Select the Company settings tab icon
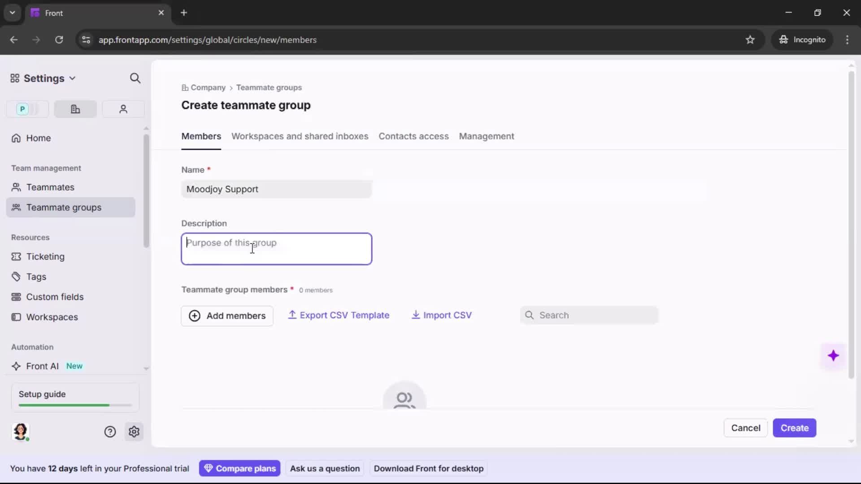Viewport: 861px width, 484px height. click(75, 109)
